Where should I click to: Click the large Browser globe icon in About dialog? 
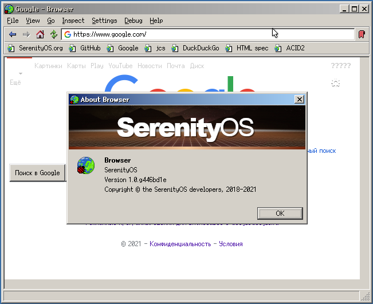(85, 165)
